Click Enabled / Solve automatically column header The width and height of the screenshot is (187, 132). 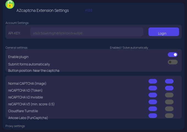(x=129, y=48)
